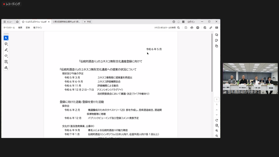279x157 pixels.
Task: Click the text ユネスコ評価機関会合
Action: 109,82
